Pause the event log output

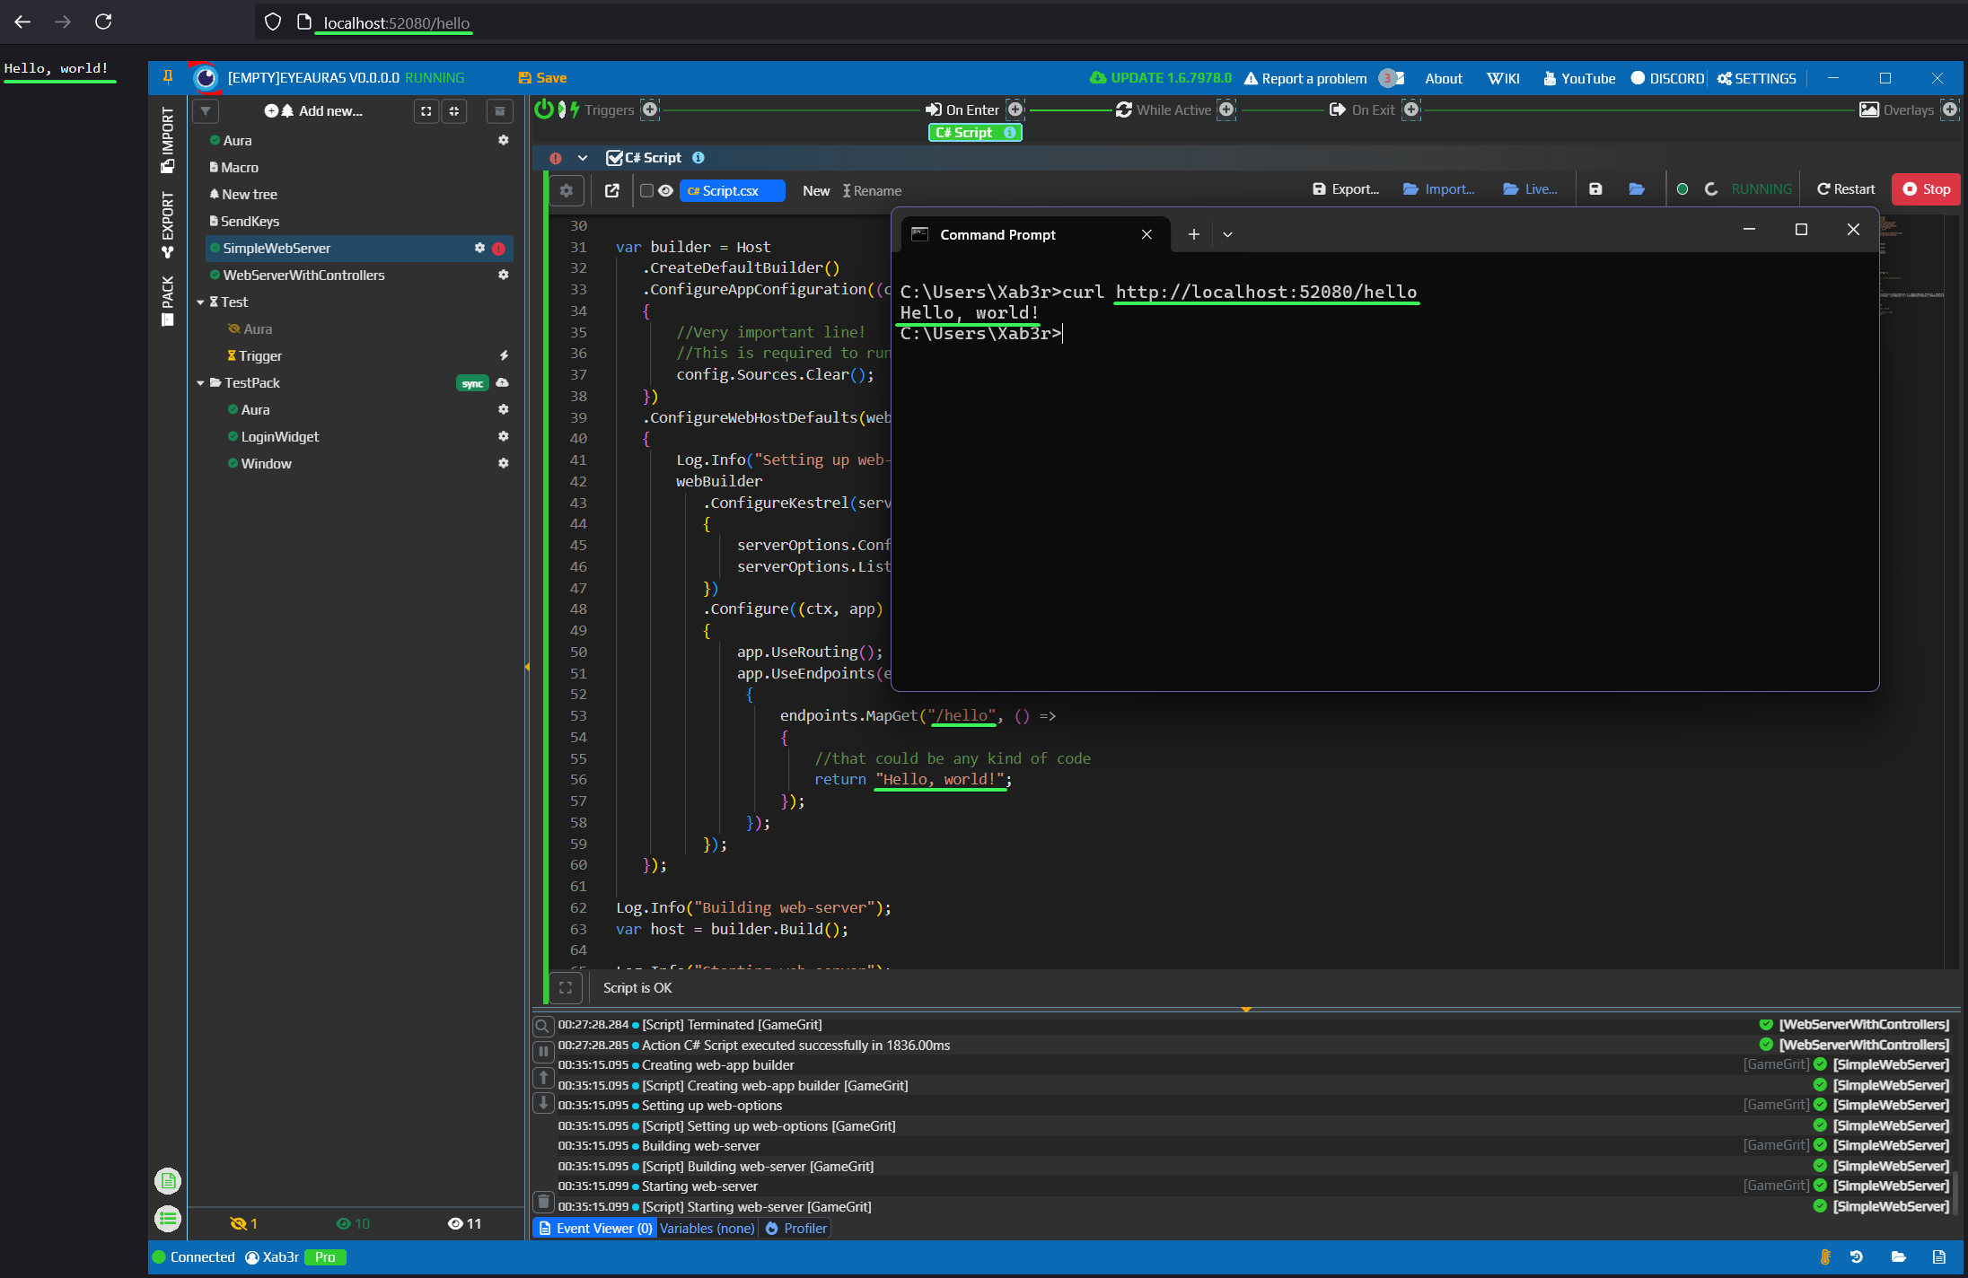[x=543, y=1051]
